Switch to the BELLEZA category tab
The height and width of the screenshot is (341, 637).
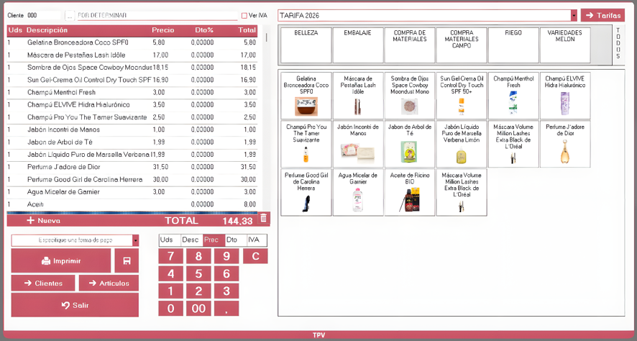click(306, 45)
